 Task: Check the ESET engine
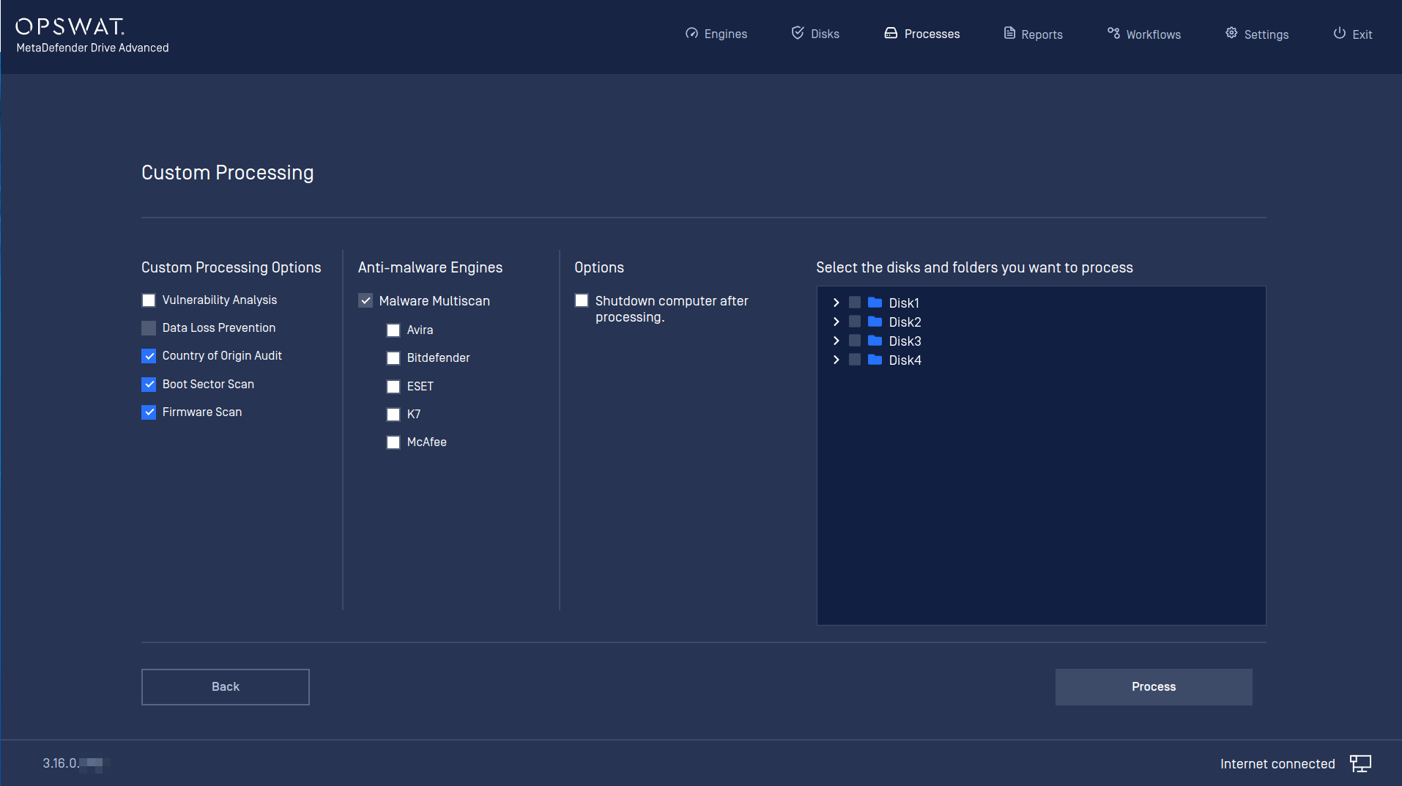coord(393,387)
